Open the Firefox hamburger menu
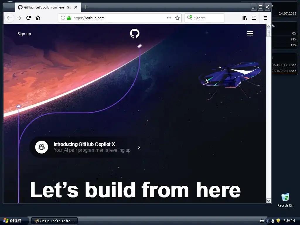 (265, 18)
